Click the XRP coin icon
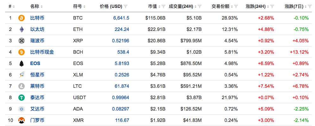Viewport: 315px width, 126px height. pos(21,41)
